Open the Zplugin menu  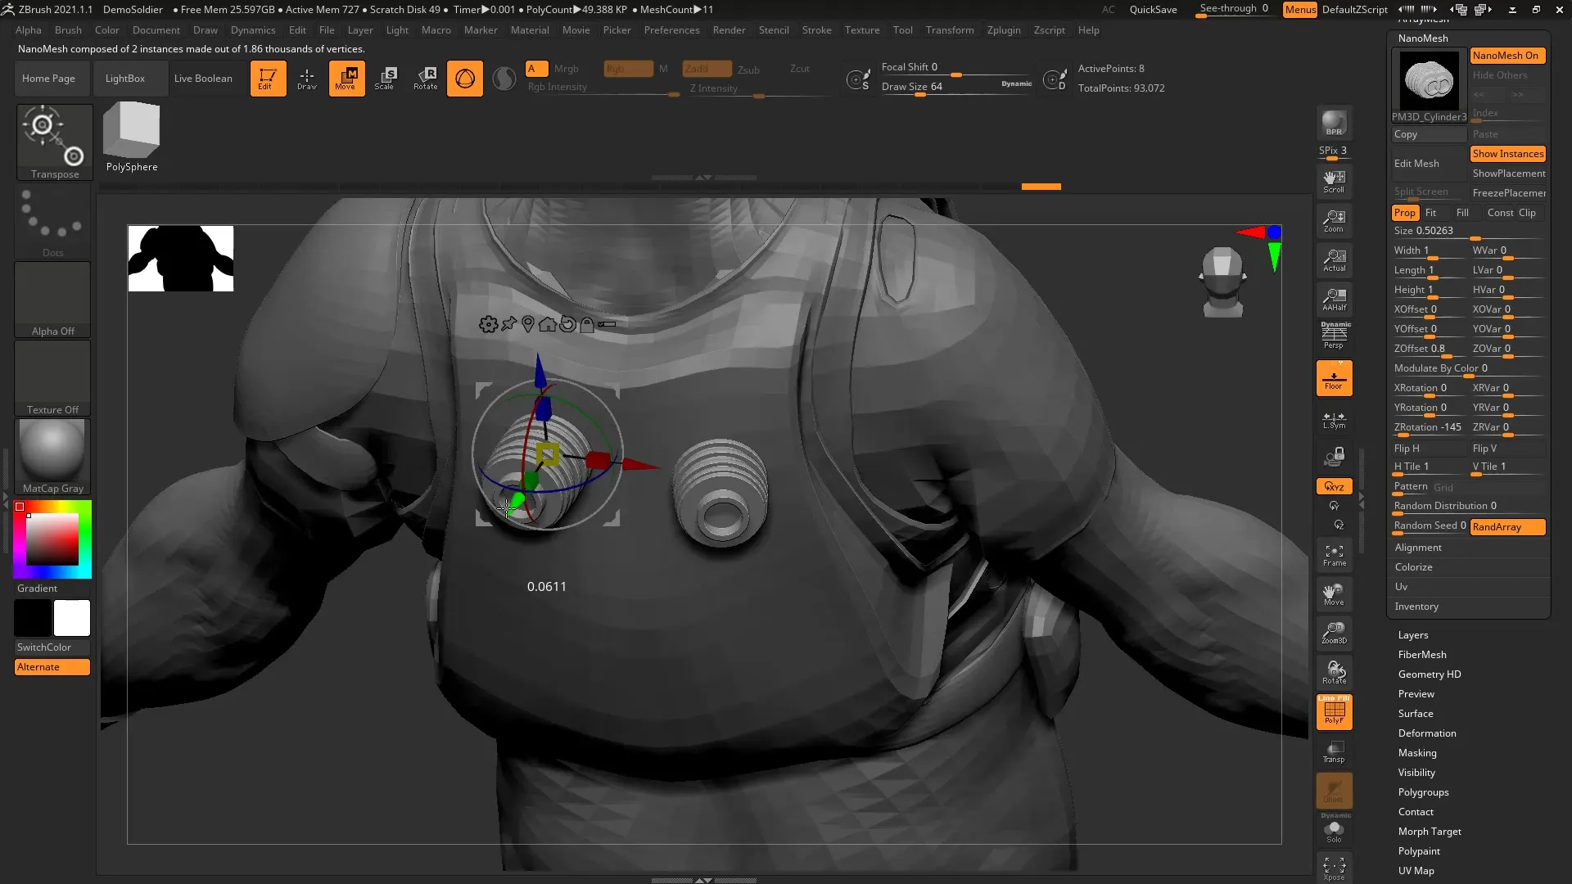point(1004,30)
